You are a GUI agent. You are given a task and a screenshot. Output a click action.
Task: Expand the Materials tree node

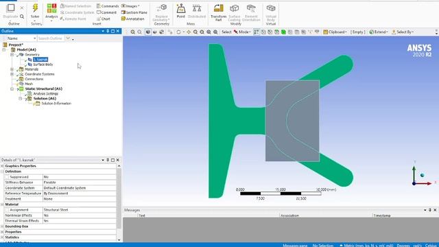pyautogui.click(x=12, y=69)
